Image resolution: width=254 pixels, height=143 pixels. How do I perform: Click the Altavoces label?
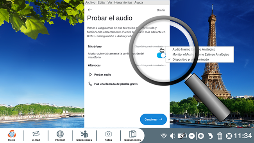point(94,65)
